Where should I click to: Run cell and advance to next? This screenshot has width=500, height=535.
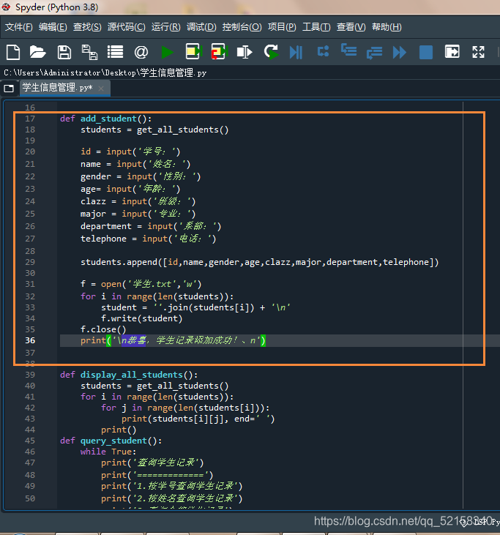point(219,52)
